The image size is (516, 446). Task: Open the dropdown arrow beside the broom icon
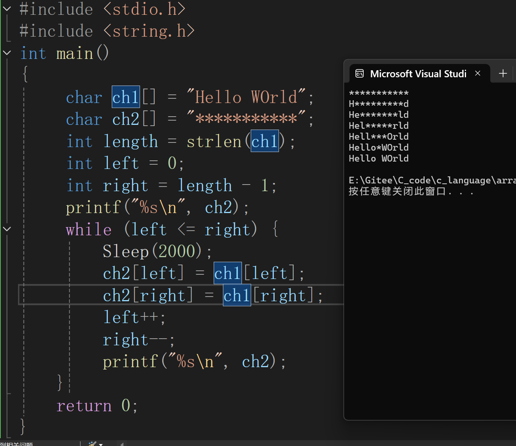(101, 444)
